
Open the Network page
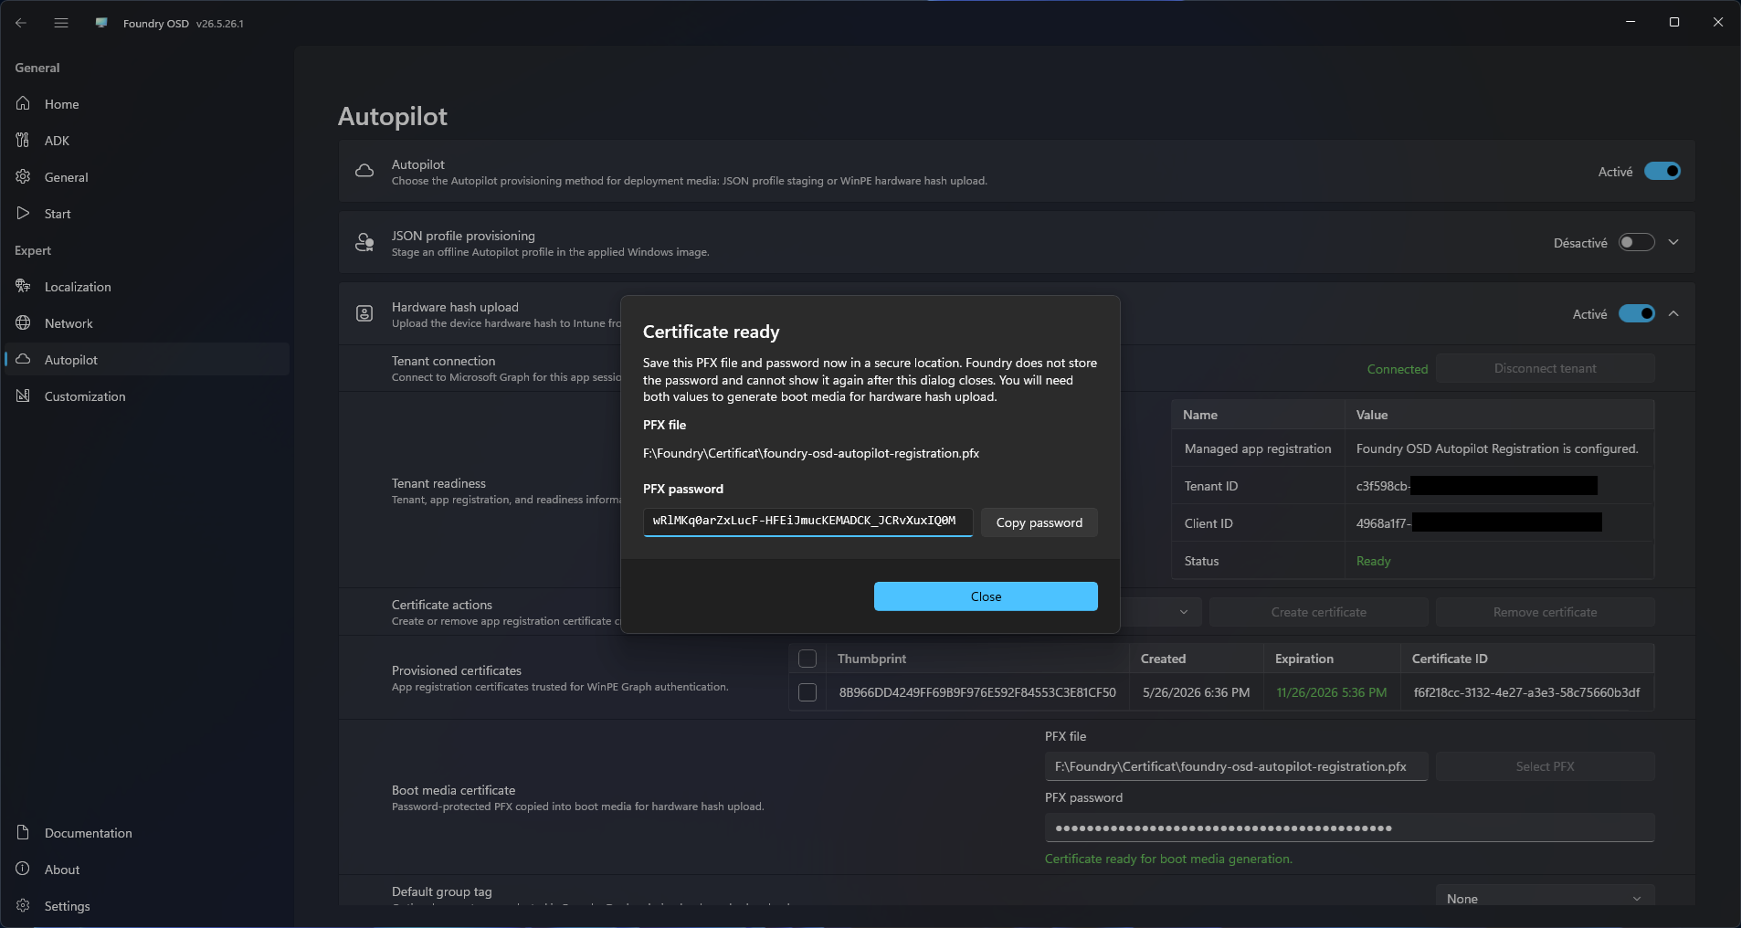click(147, 323)
